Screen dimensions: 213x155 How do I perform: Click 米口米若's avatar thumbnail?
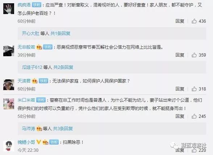click(9, 104)
